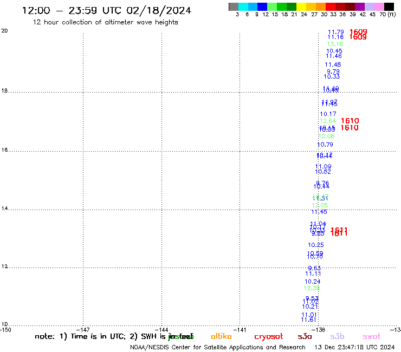This screenshot has width=401, height=352.
Task: Click the latitude axis label 20
Action: (4, 31)
